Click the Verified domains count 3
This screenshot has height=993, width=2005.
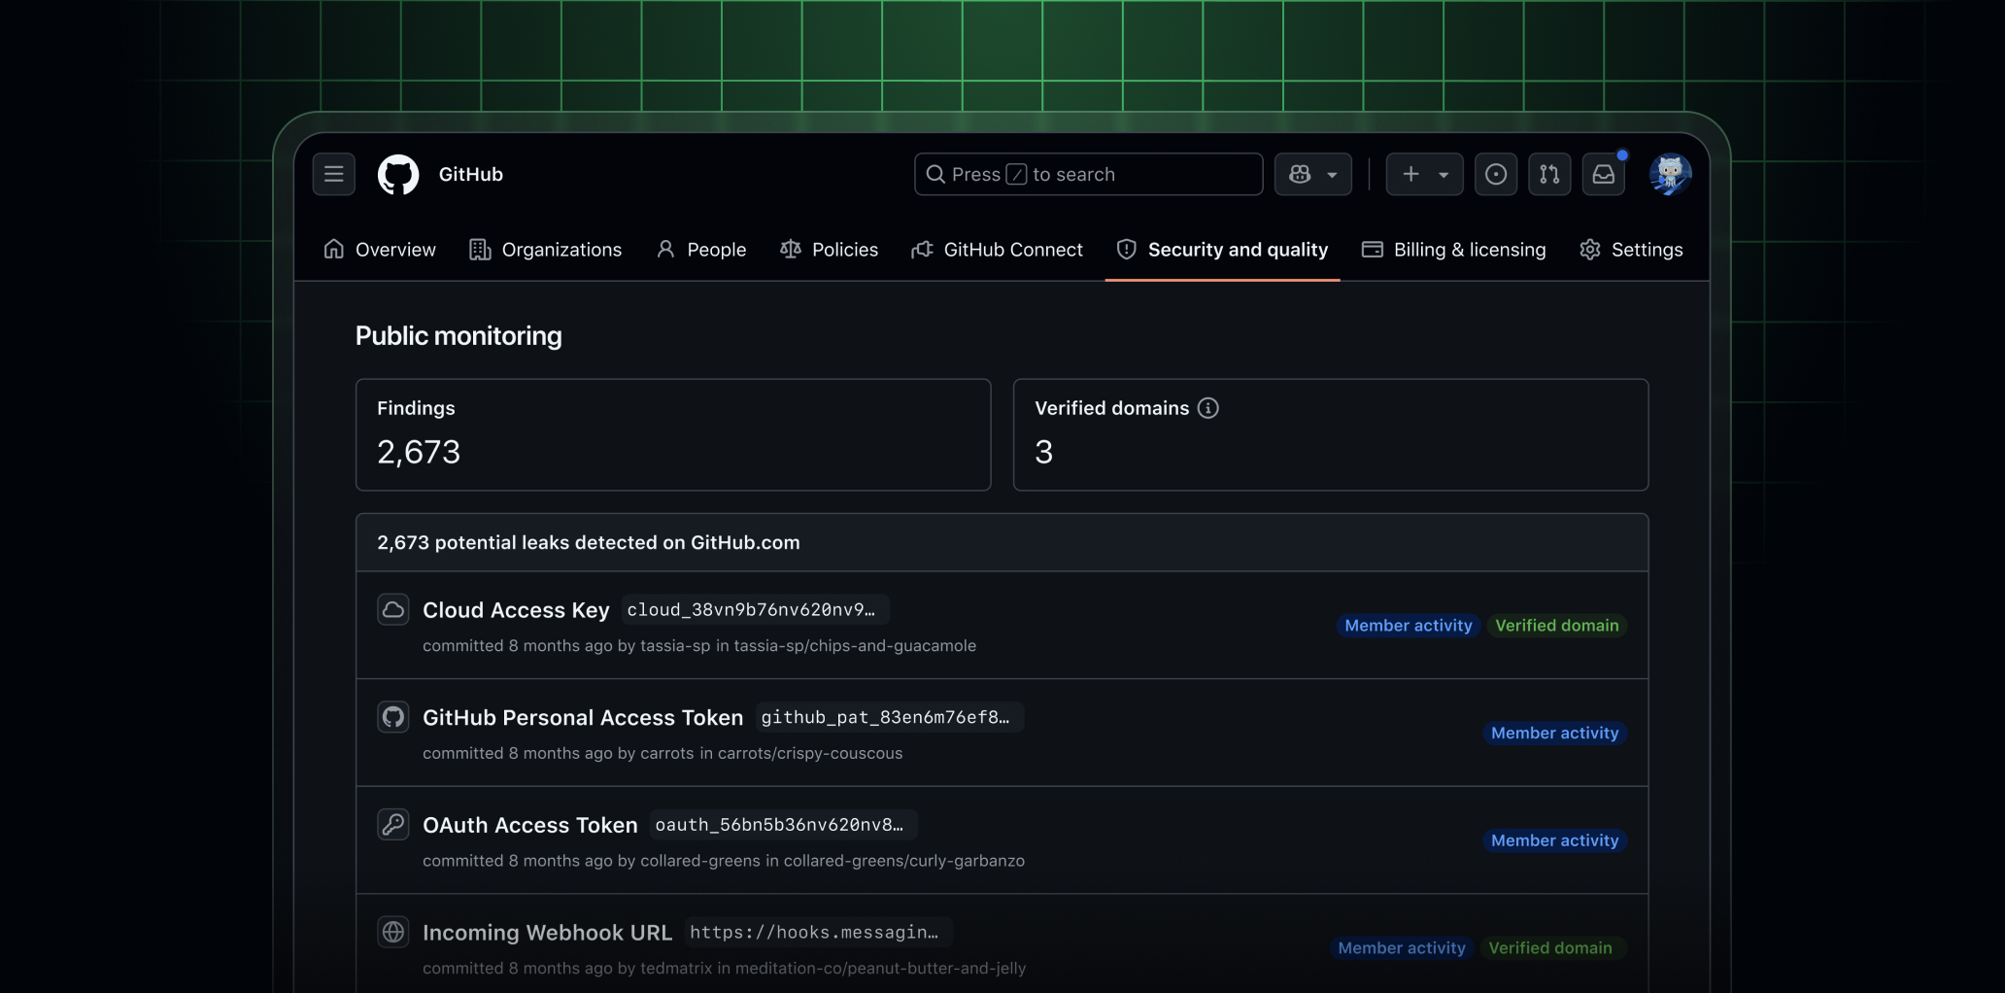coord(1044,452)
